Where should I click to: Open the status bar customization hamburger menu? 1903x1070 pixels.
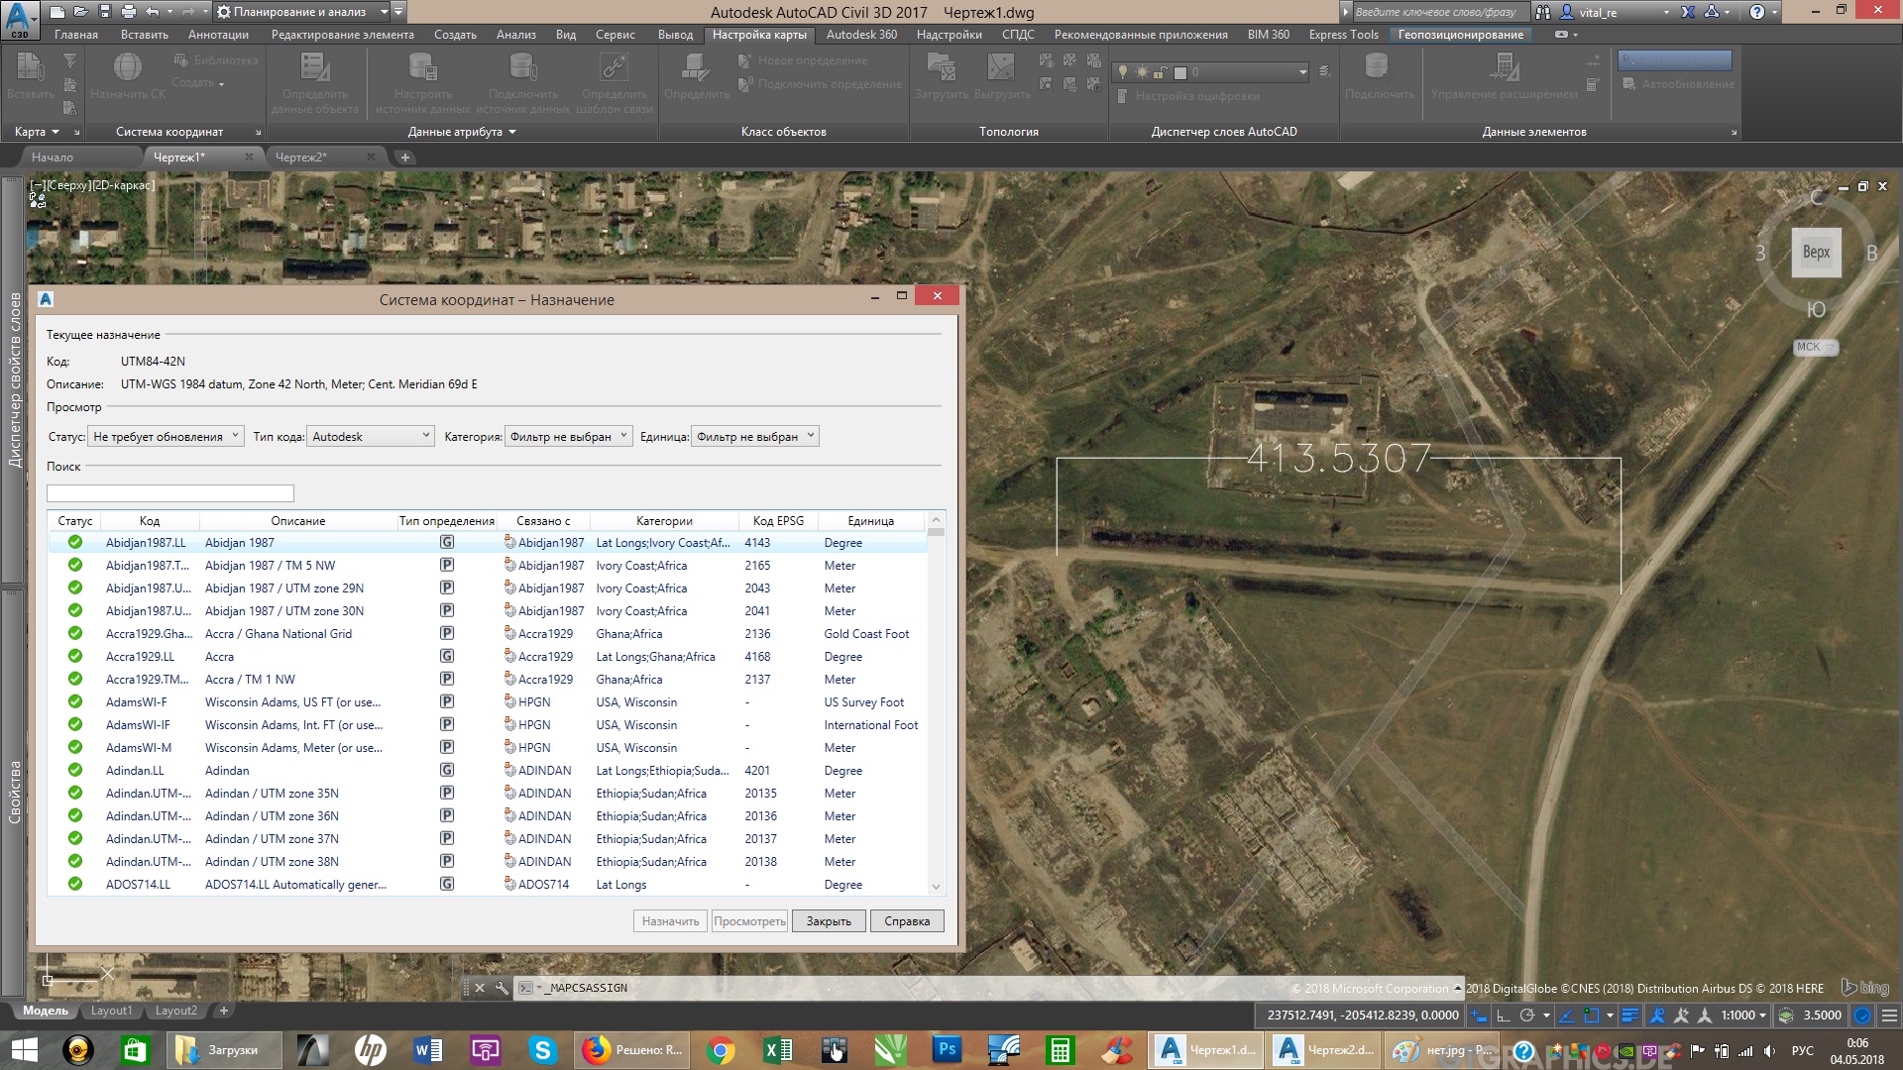1890,1016
